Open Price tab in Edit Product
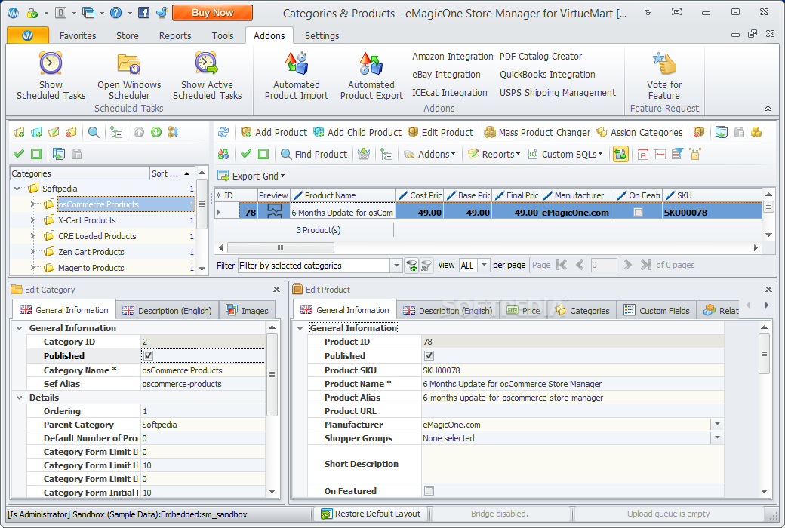Image resolution: width=785 pixels, height=528 pixels. tap(523, 310)
